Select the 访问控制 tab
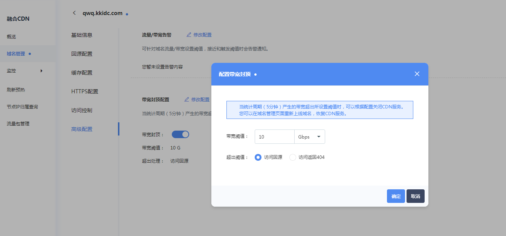The height and width of the screenshot is (236, 506). click(x=82, y=110)
